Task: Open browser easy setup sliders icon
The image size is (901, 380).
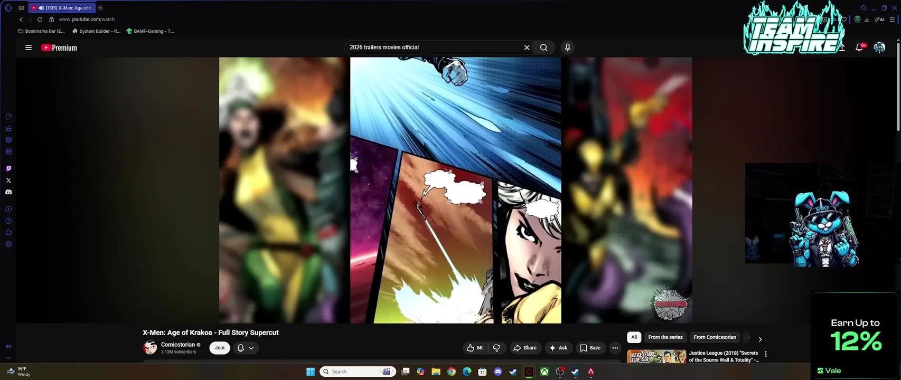Action: [x=893, y=20]
